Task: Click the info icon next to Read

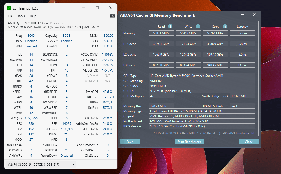Action: 170,26
